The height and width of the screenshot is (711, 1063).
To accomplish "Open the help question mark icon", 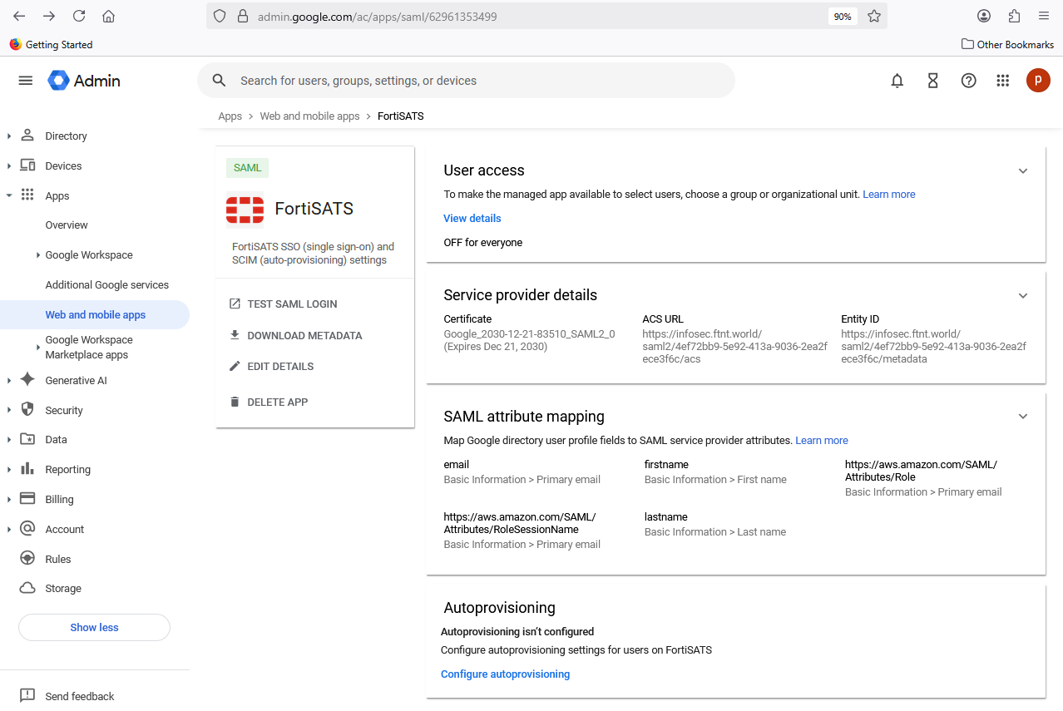I will point(968,81).
